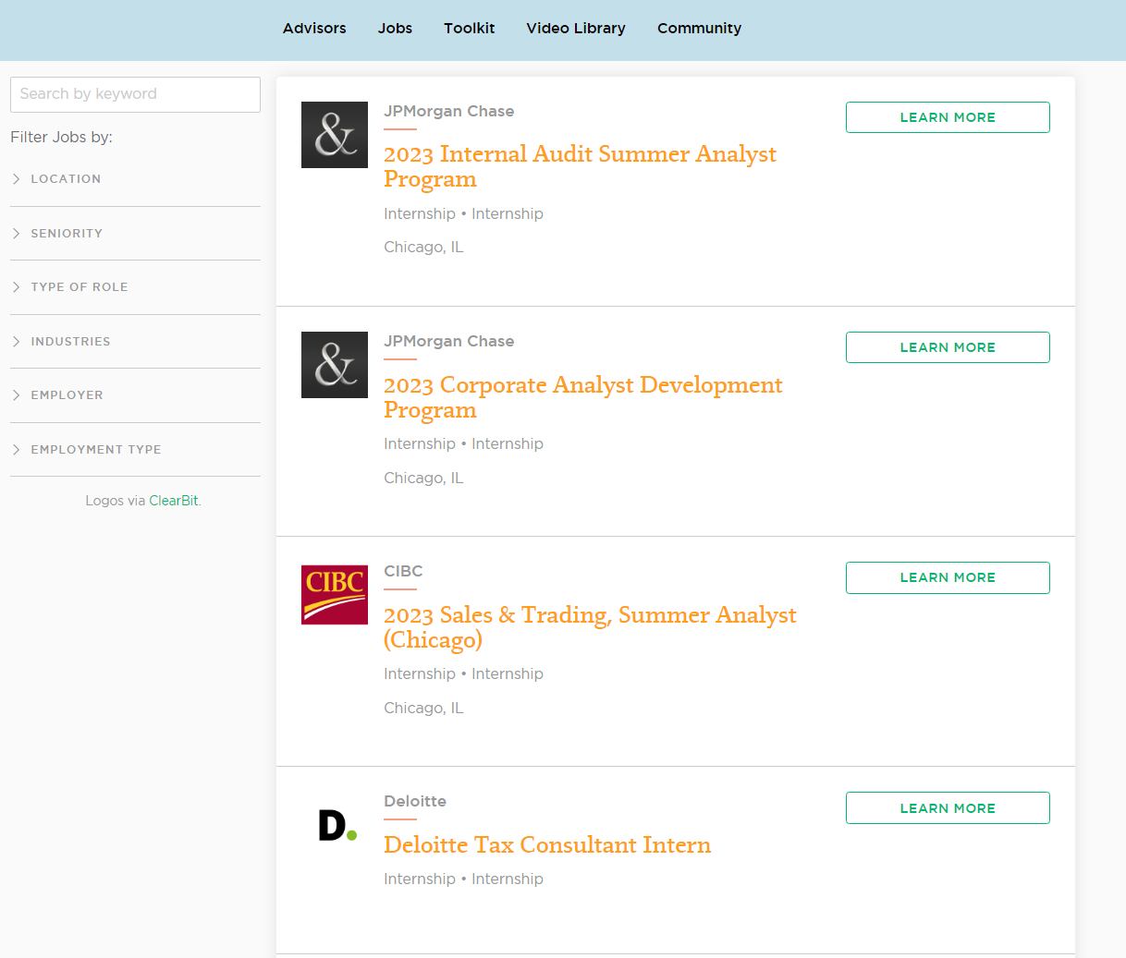Learn more about CIBC Sales & Trading
This screenshot has height=958, width=1126.
coord(948,577)
